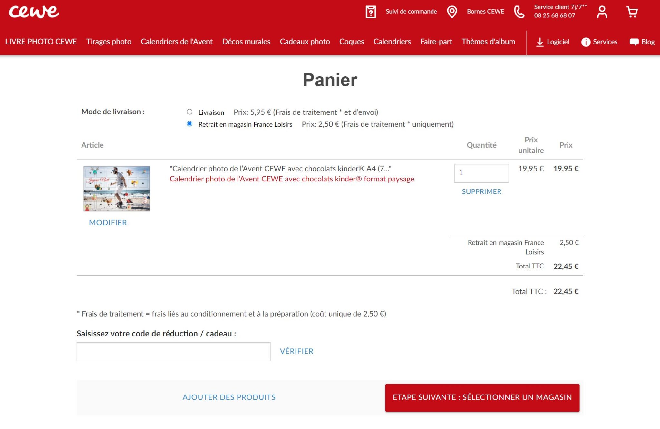Click the SUPPRIMER link

coord(481,191)
